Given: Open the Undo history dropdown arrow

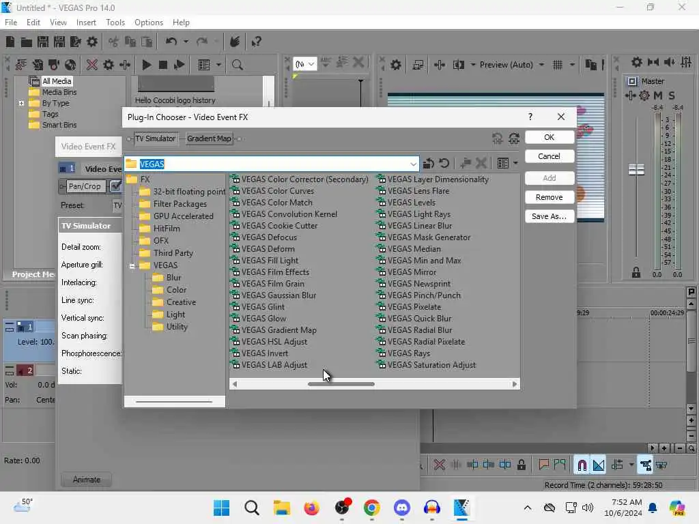Looking at the screenshot, I should [186, 42].
